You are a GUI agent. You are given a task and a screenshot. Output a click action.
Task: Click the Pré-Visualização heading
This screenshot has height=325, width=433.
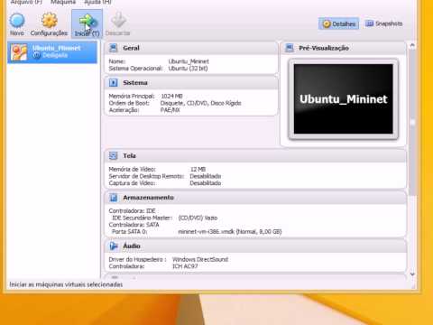pos(324,48)
